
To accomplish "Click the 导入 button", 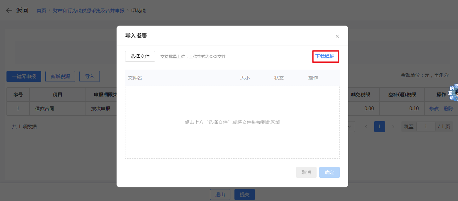I will click(x=90, y=76).
